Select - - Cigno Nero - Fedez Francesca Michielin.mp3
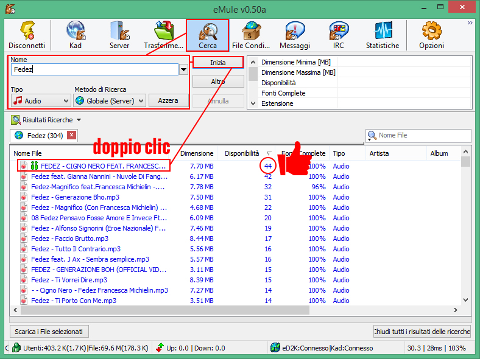 pyautogui.click(x=99, y=290)
